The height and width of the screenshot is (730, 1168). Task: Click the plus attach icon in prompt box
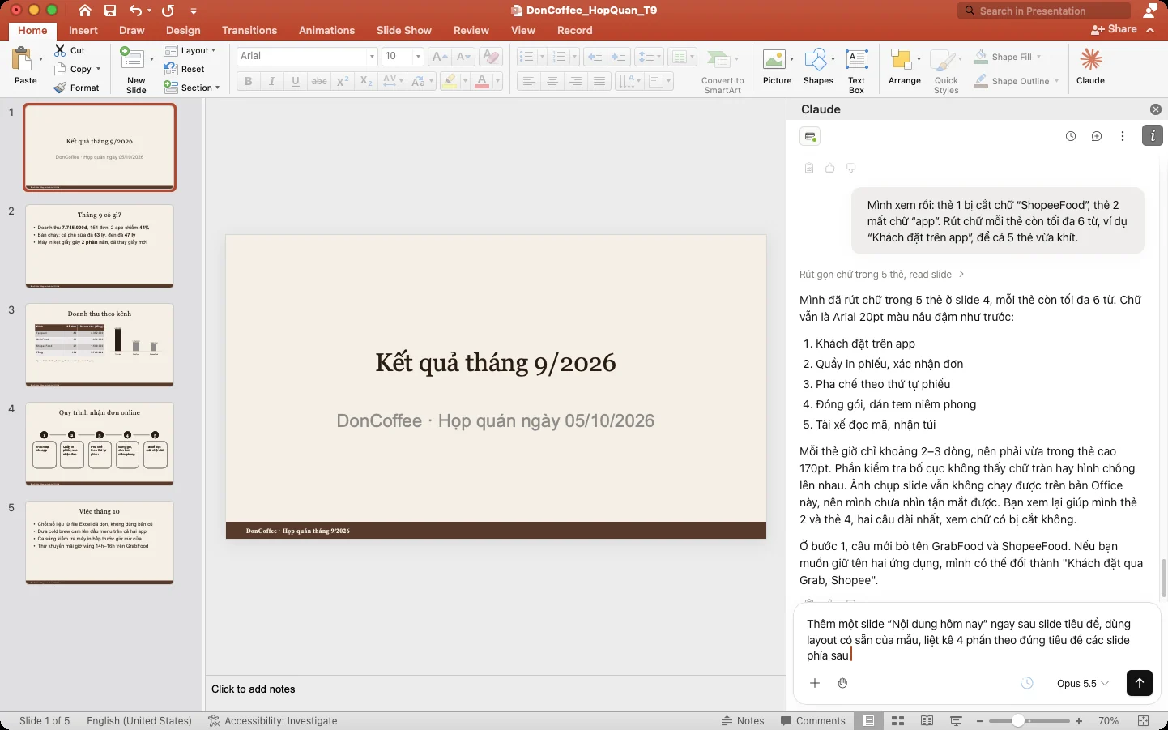pos(815,683)
